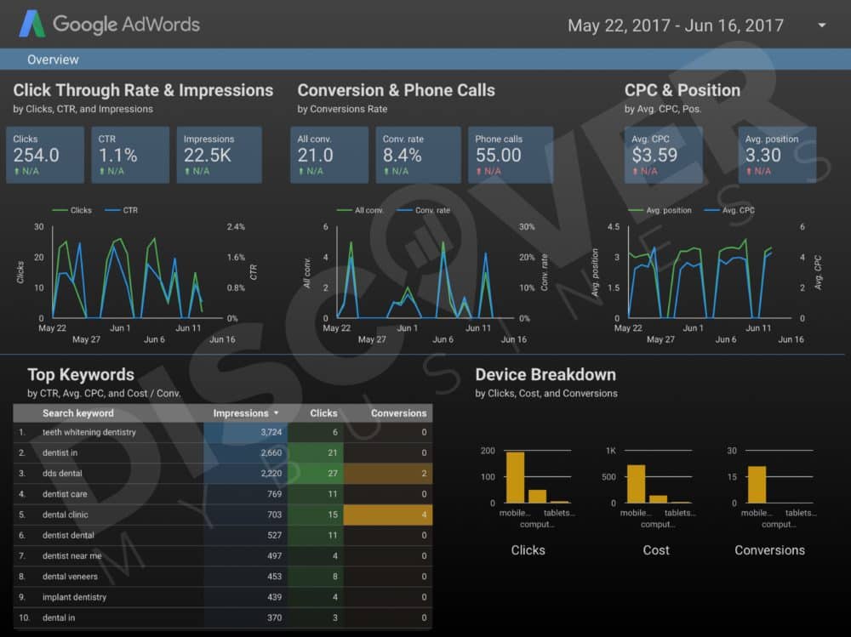The height and width of the screenshot is (637, 851).
Task: Sort keywords table by Conversions column header
Action: pos(398,413)
